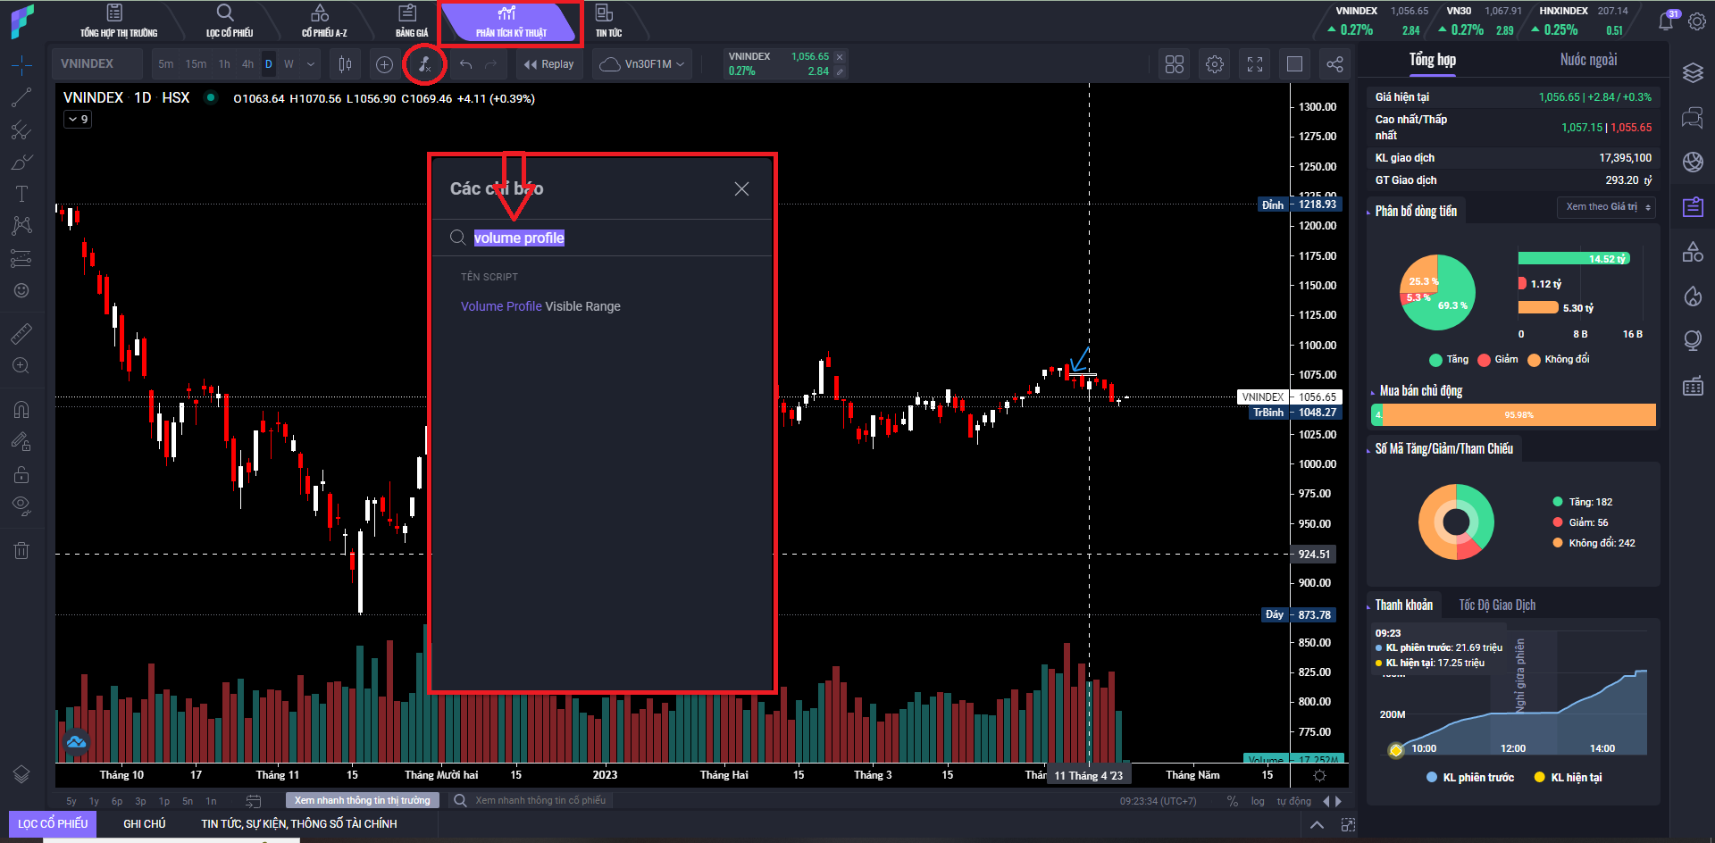Expand the Vn30F1M dropdown
The height and width of the screenshot is (843, 1715).
(x=643, y=64)
